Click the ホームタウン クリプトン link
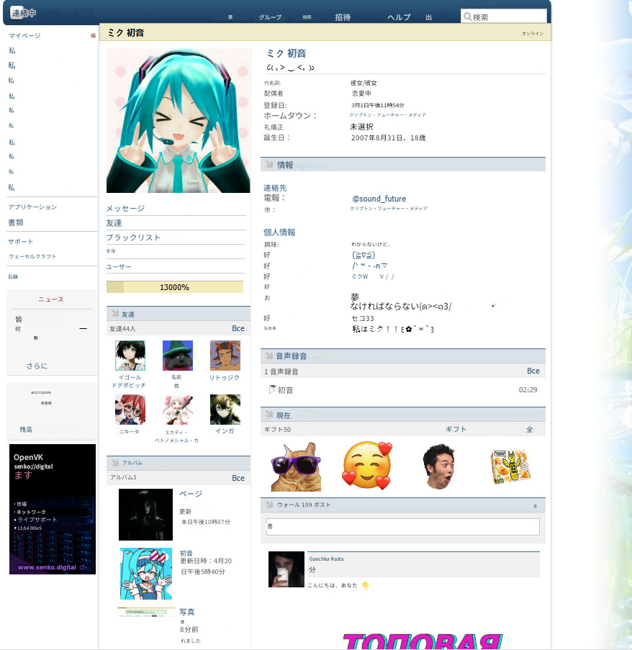 tap(388, 115)
